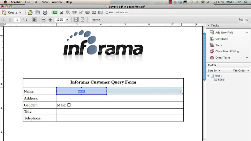Click the Fields panel header
The width and height of the screenshot is (251, 141).
228,65
